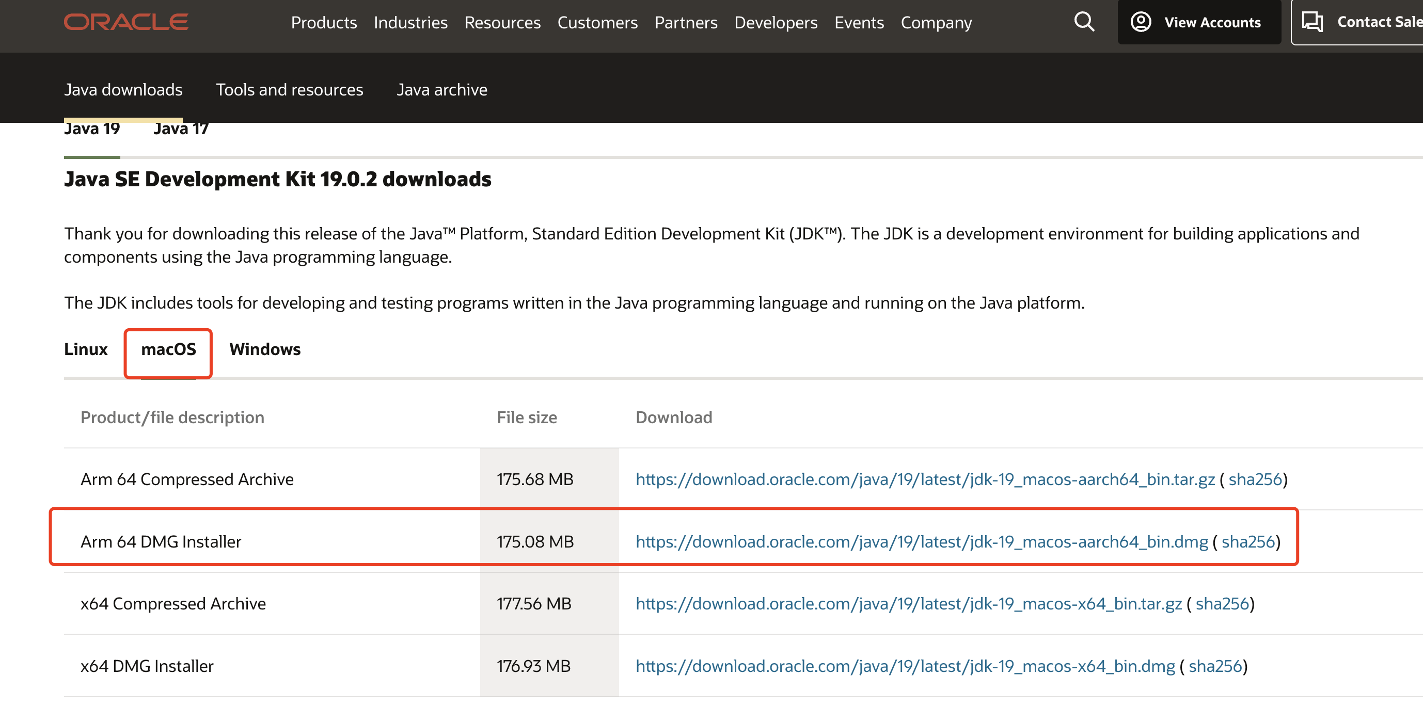Click the 177.56 MB file size
The width and height of the screenshot is (1423, 707).
[534, 603]
